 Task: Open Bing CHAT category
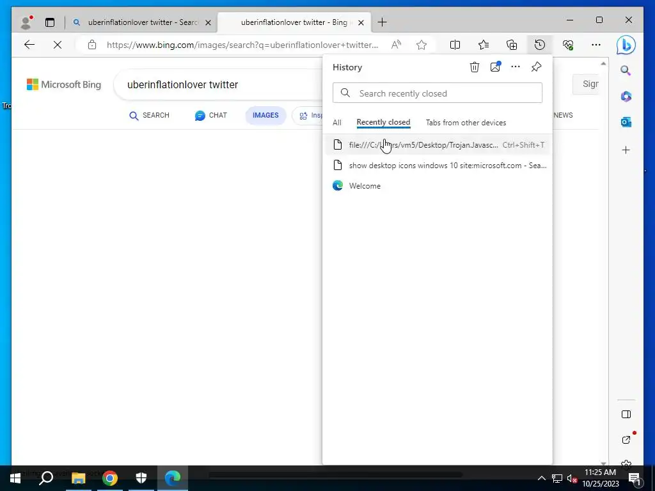tap(211, 115)
